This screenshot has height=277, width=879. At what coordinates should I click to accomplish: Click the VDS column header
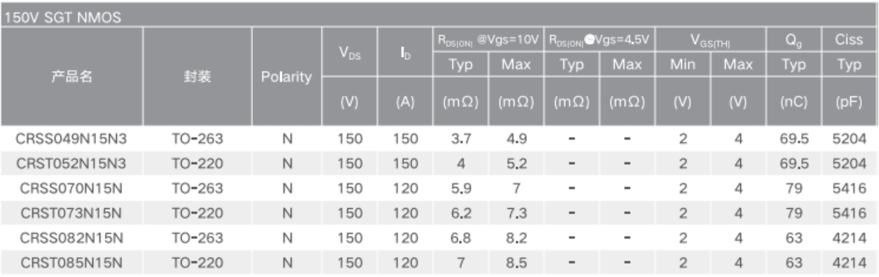click(x=350, y=53)
